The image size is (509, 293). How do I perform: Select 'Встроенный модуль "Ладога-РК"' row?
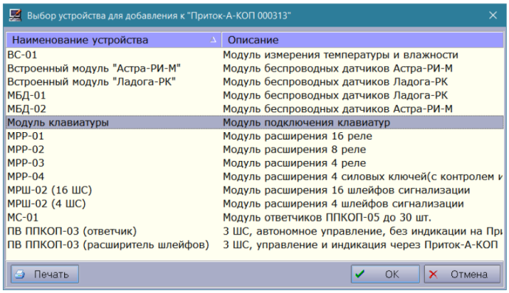pos(254,82)
